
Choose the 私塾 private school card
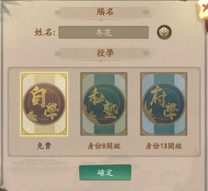pyautogui.click(x=104, y=104)
